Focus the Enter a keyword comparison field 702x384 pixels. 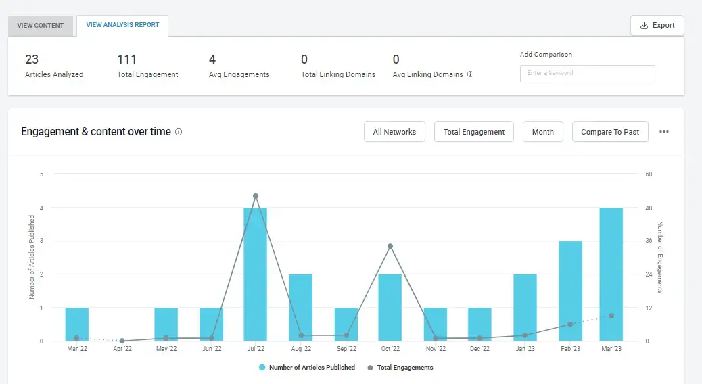coord(588,74)
